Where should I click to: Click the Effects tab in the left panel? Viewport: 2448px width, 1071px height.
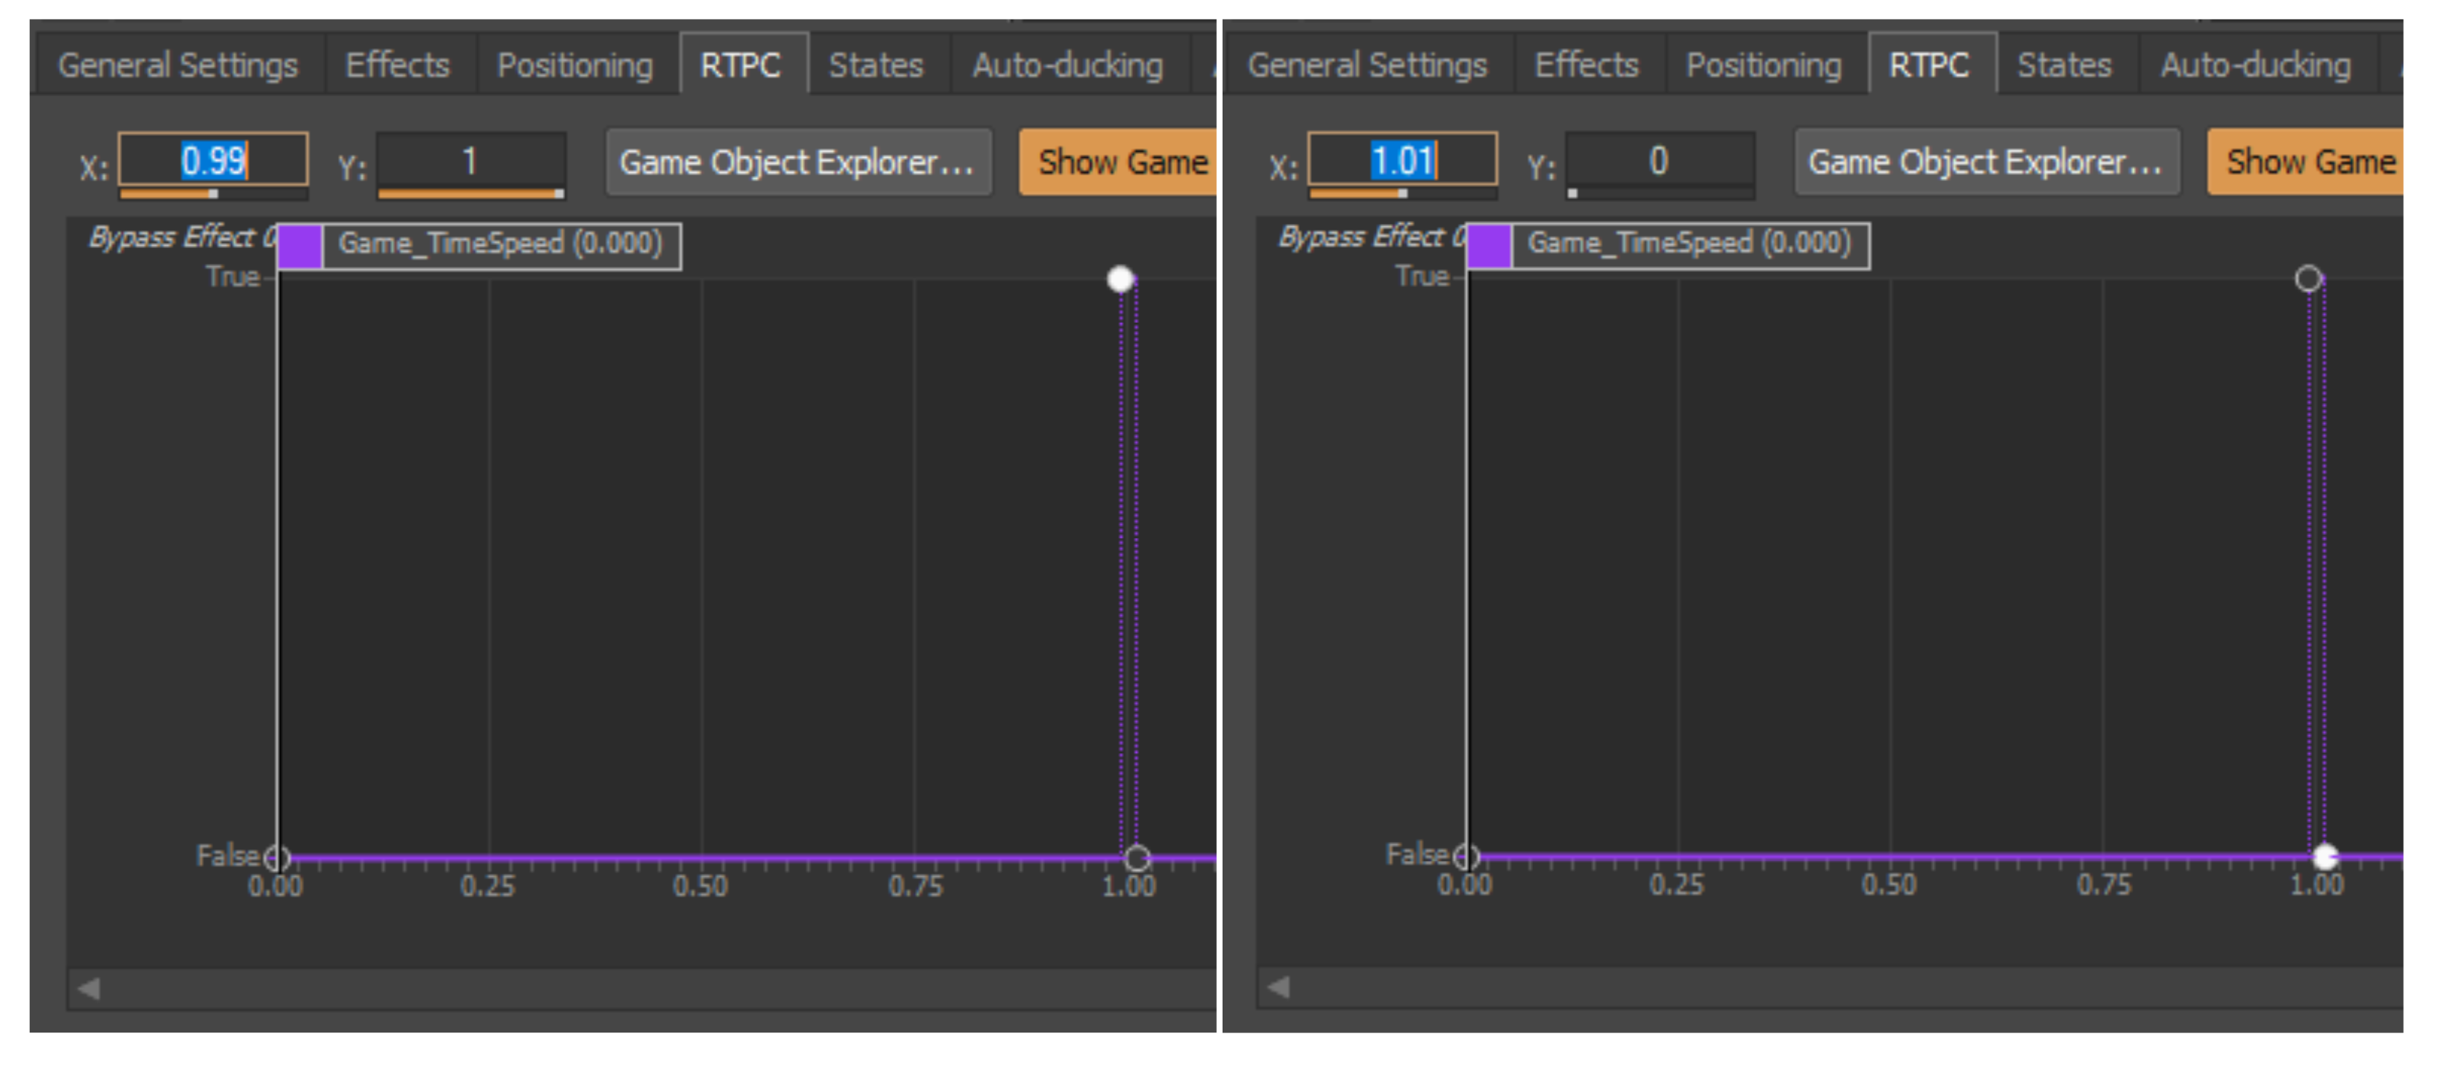(x=397, y=65)
